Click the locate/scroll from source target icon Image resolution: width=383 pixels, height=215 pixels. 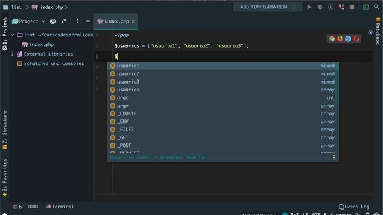pyautogui.click(x=53, y=21)
